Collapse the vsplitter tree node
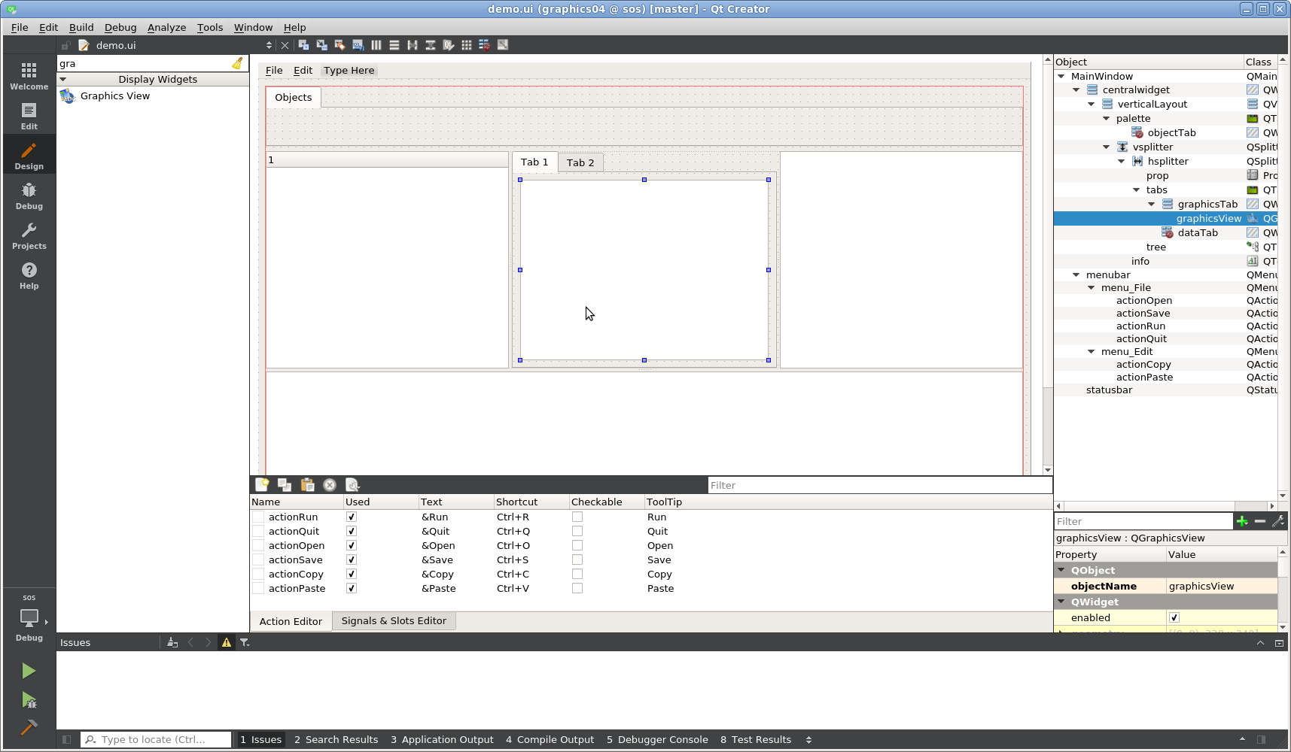Image resolution: width=1291 pixels, height=752 pixels. tap(1107, 147)
